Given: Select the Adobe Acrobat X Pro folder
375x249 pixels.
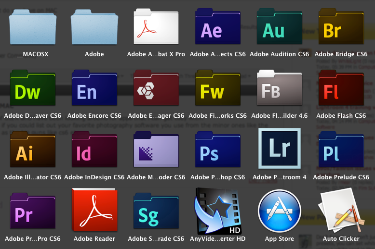Looking at the screenshot, I should coord(156,28).
